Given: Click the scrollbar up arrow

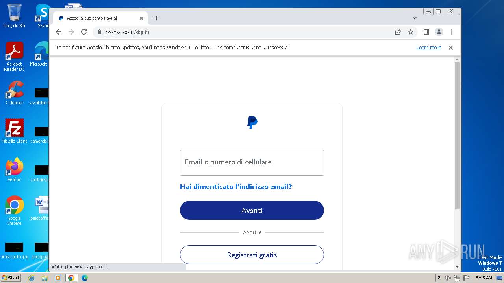Looking at the screenshot, I should coord(457,60).
